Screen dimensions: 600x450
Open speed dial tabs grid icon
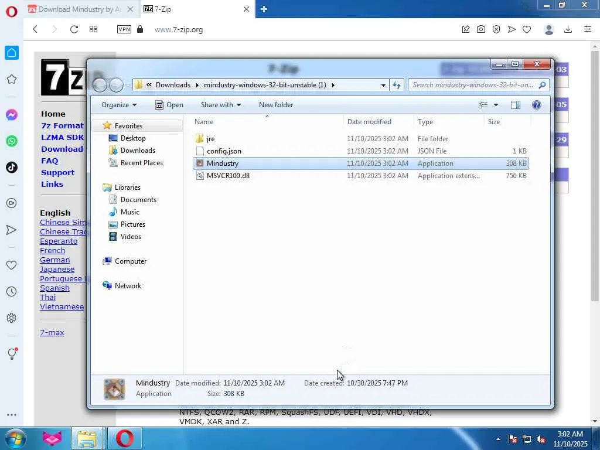(x=93, y=29)
